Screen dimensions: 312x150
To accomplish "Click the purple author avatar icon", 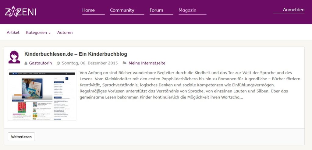I will [14, 57].
